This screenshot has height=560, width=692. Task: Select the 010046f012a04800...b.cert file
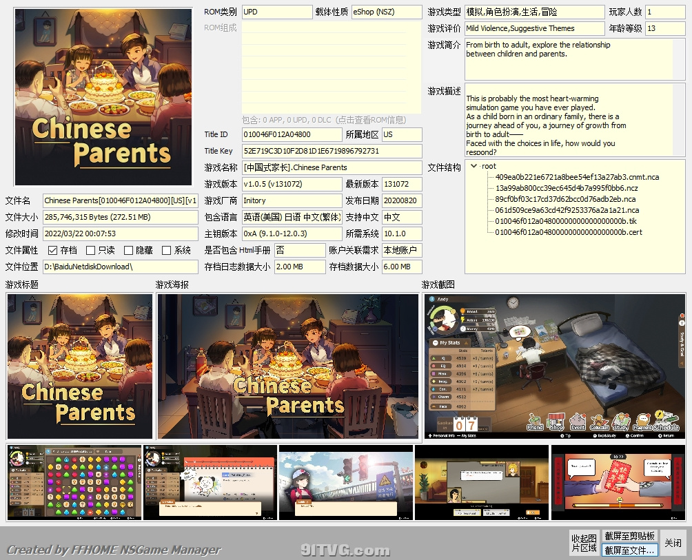[x=569, y=232]
